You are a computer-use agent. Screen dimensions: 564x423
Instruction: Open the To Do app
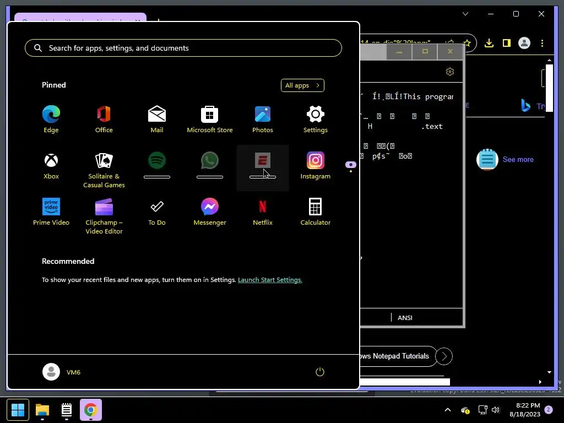(x=157, y=212)
